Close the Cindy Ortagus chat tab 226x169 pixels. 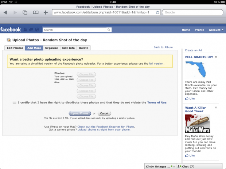[174, 166]
